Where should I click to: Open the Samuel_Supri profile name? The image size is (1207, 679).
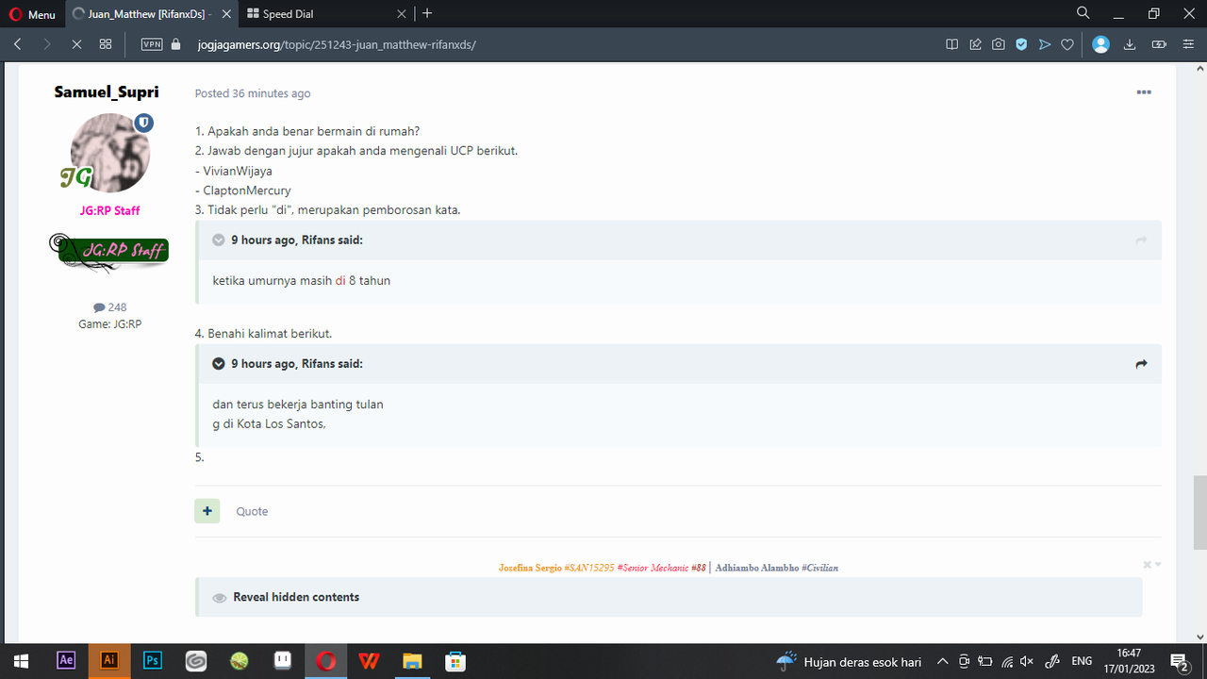click(107, 91)
